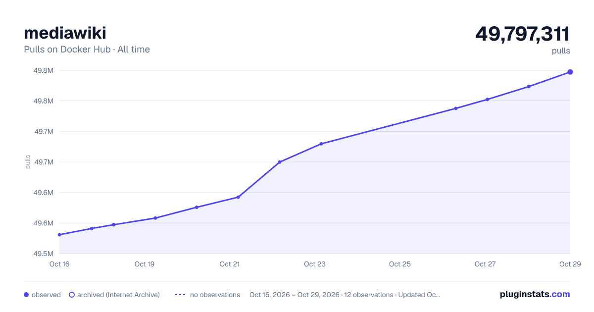
Task: Open the pluginstats.com link
Action: [535, 294]
